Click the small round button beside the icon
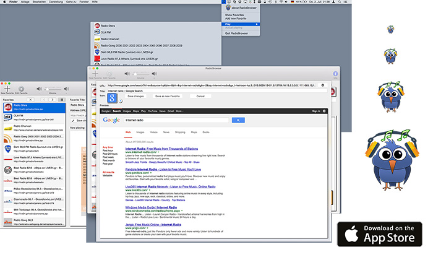Viewport: 433px width, 270px height. pyautogui.click(x=121, y=101)
